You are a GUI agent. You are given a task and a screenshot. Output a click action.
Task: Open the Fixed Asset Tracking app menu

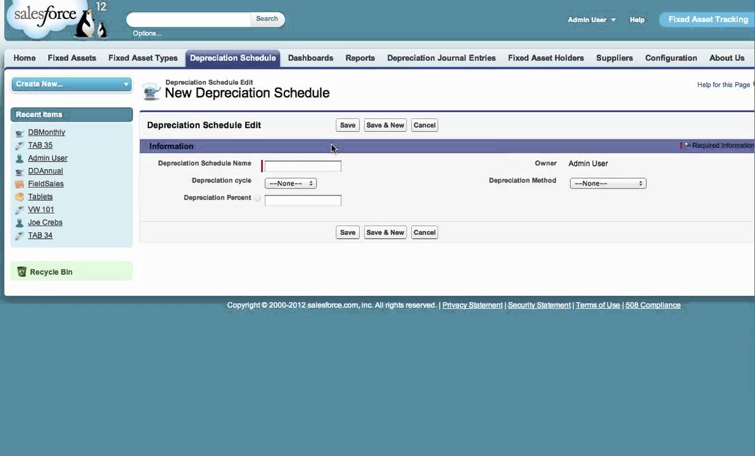coord(707,19)
